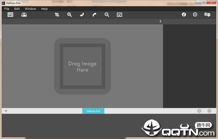218x139 pixels.
Task: Click the Drag Image Here drop area
Action: pyautogui.click(x=82, y=66)
